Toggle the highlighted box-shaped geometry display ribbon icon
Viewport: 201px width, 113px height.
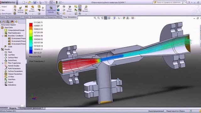pyautogui.click(x=80, y=10)
